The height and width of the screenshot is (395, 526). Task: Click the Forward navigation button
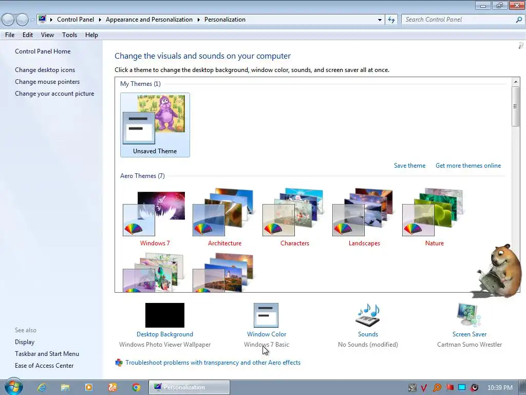(x=23, y=20)
